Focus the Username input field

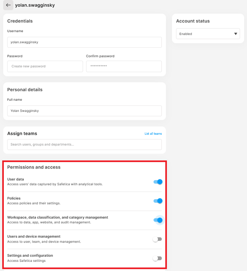pyautogui.click(x=84, y=42)
